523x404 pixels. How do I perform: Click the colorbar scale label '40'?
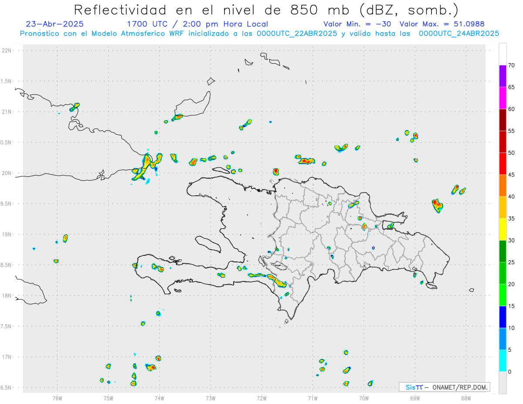(512, 197)
